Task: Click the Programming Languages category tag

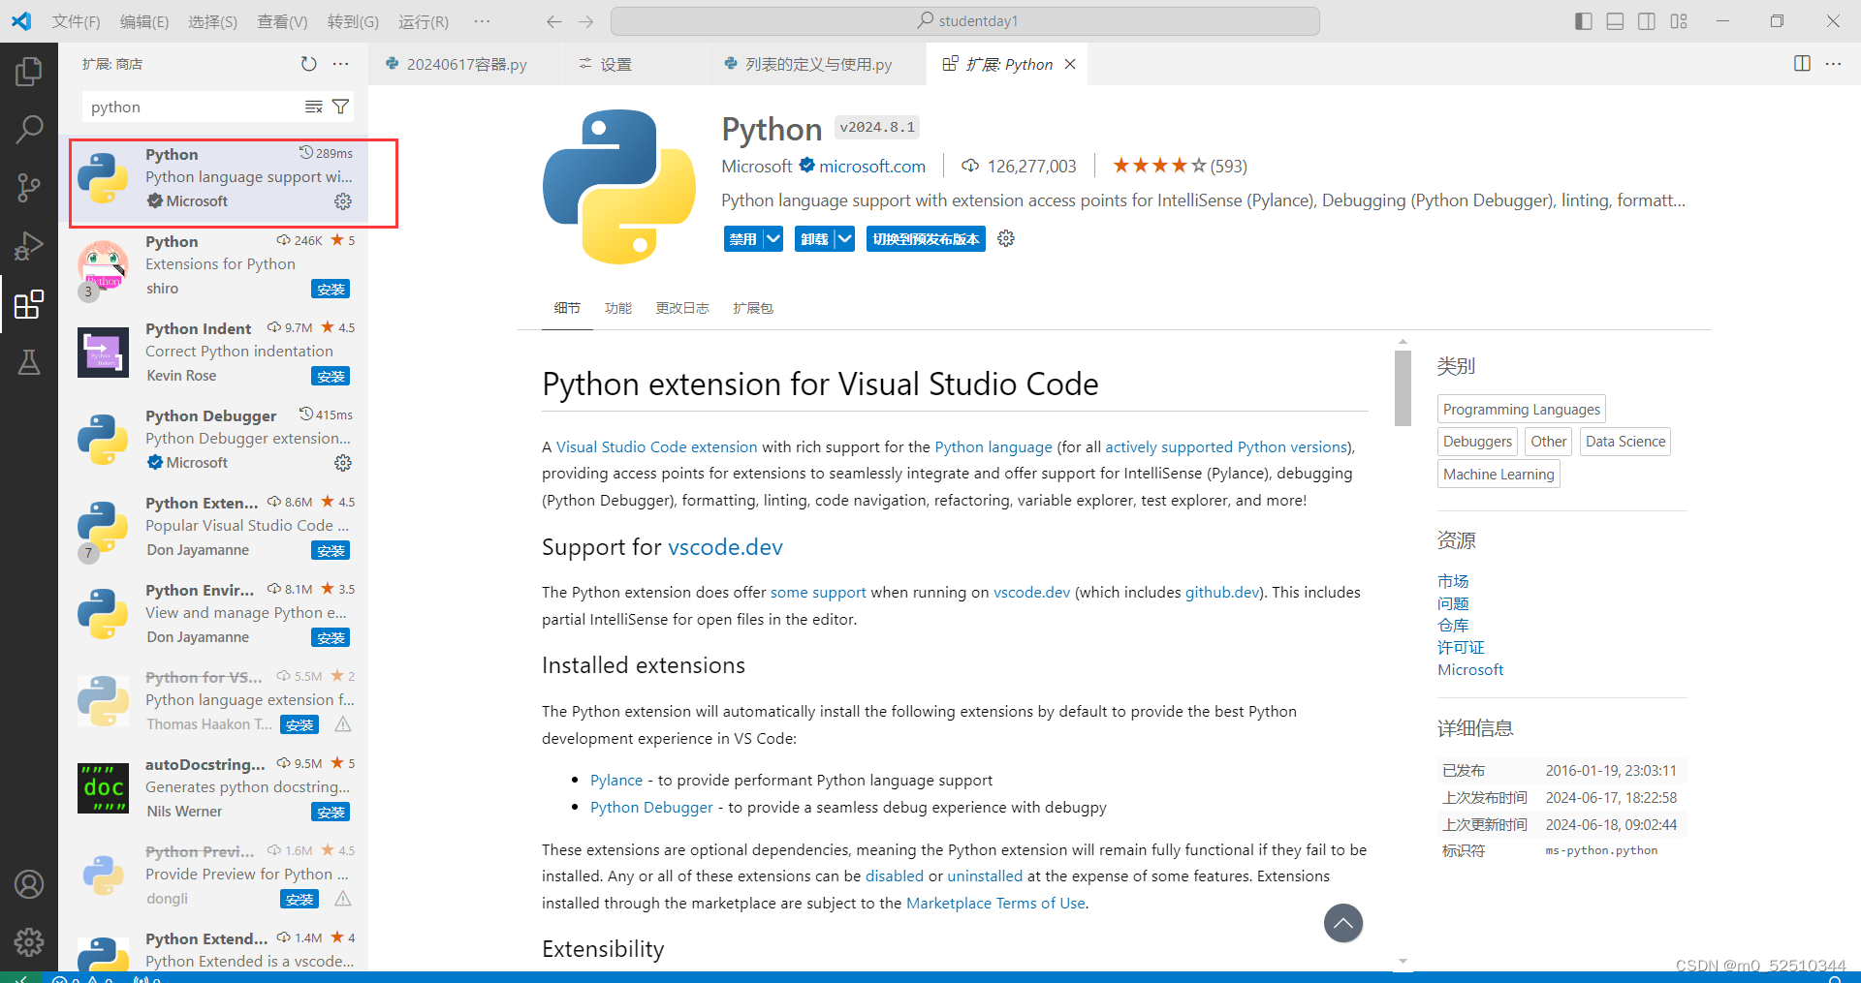Action: tap(1522, 410)
